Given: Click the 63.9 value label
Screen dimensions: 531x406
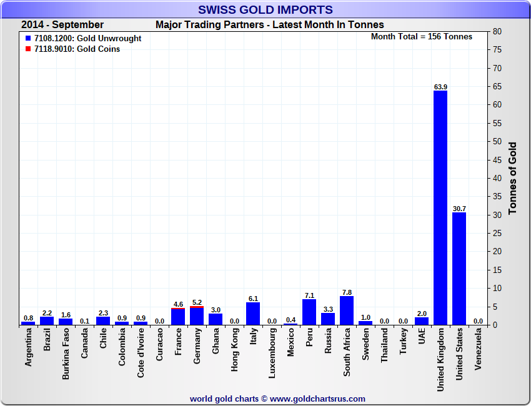Looking at the screenshot, I should pos(440,86).
